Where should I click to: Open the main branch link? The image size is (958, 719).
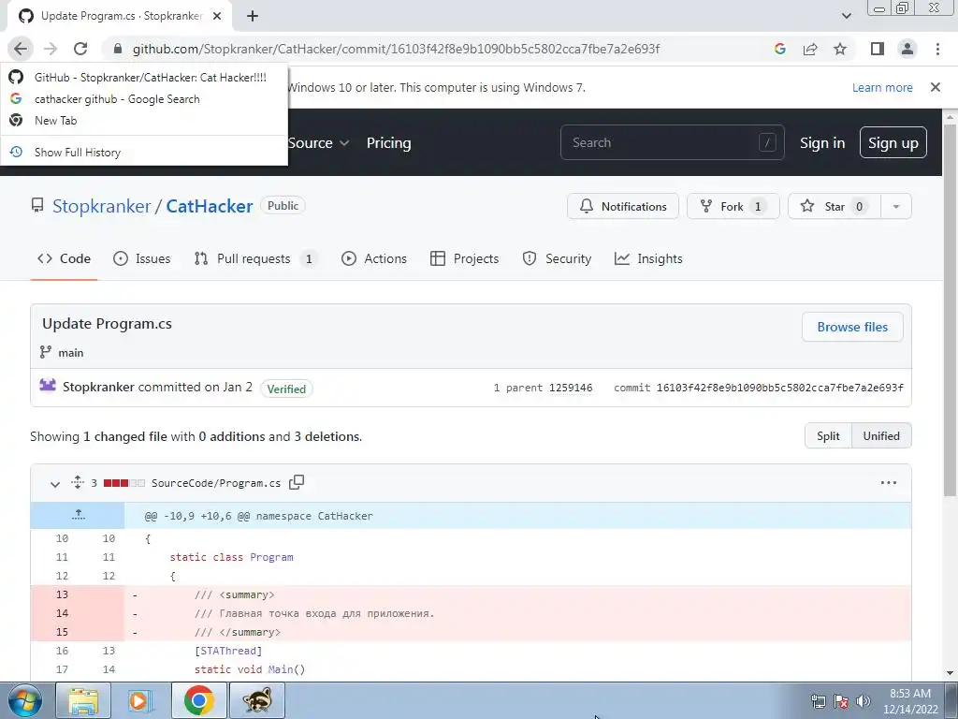click(70, 353)
